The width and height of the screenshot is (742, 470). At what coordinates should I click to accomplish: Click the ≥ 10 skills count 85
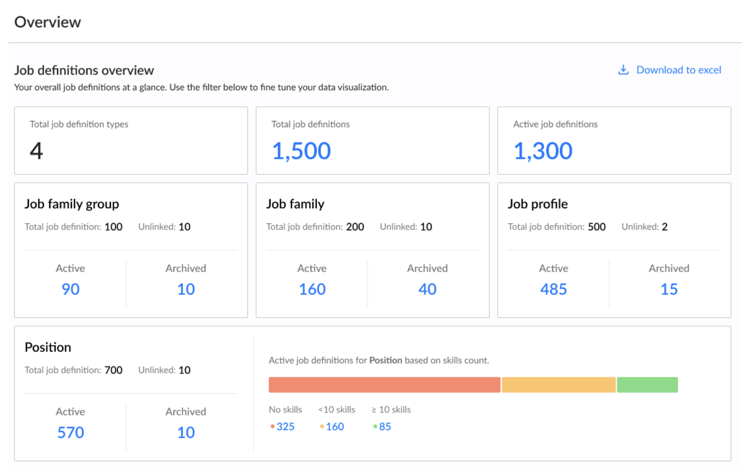[x=385, y=427]
